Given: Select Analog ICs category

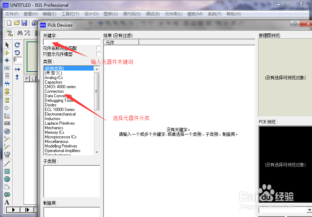Looking at the screenshot, I should (54, 78).
